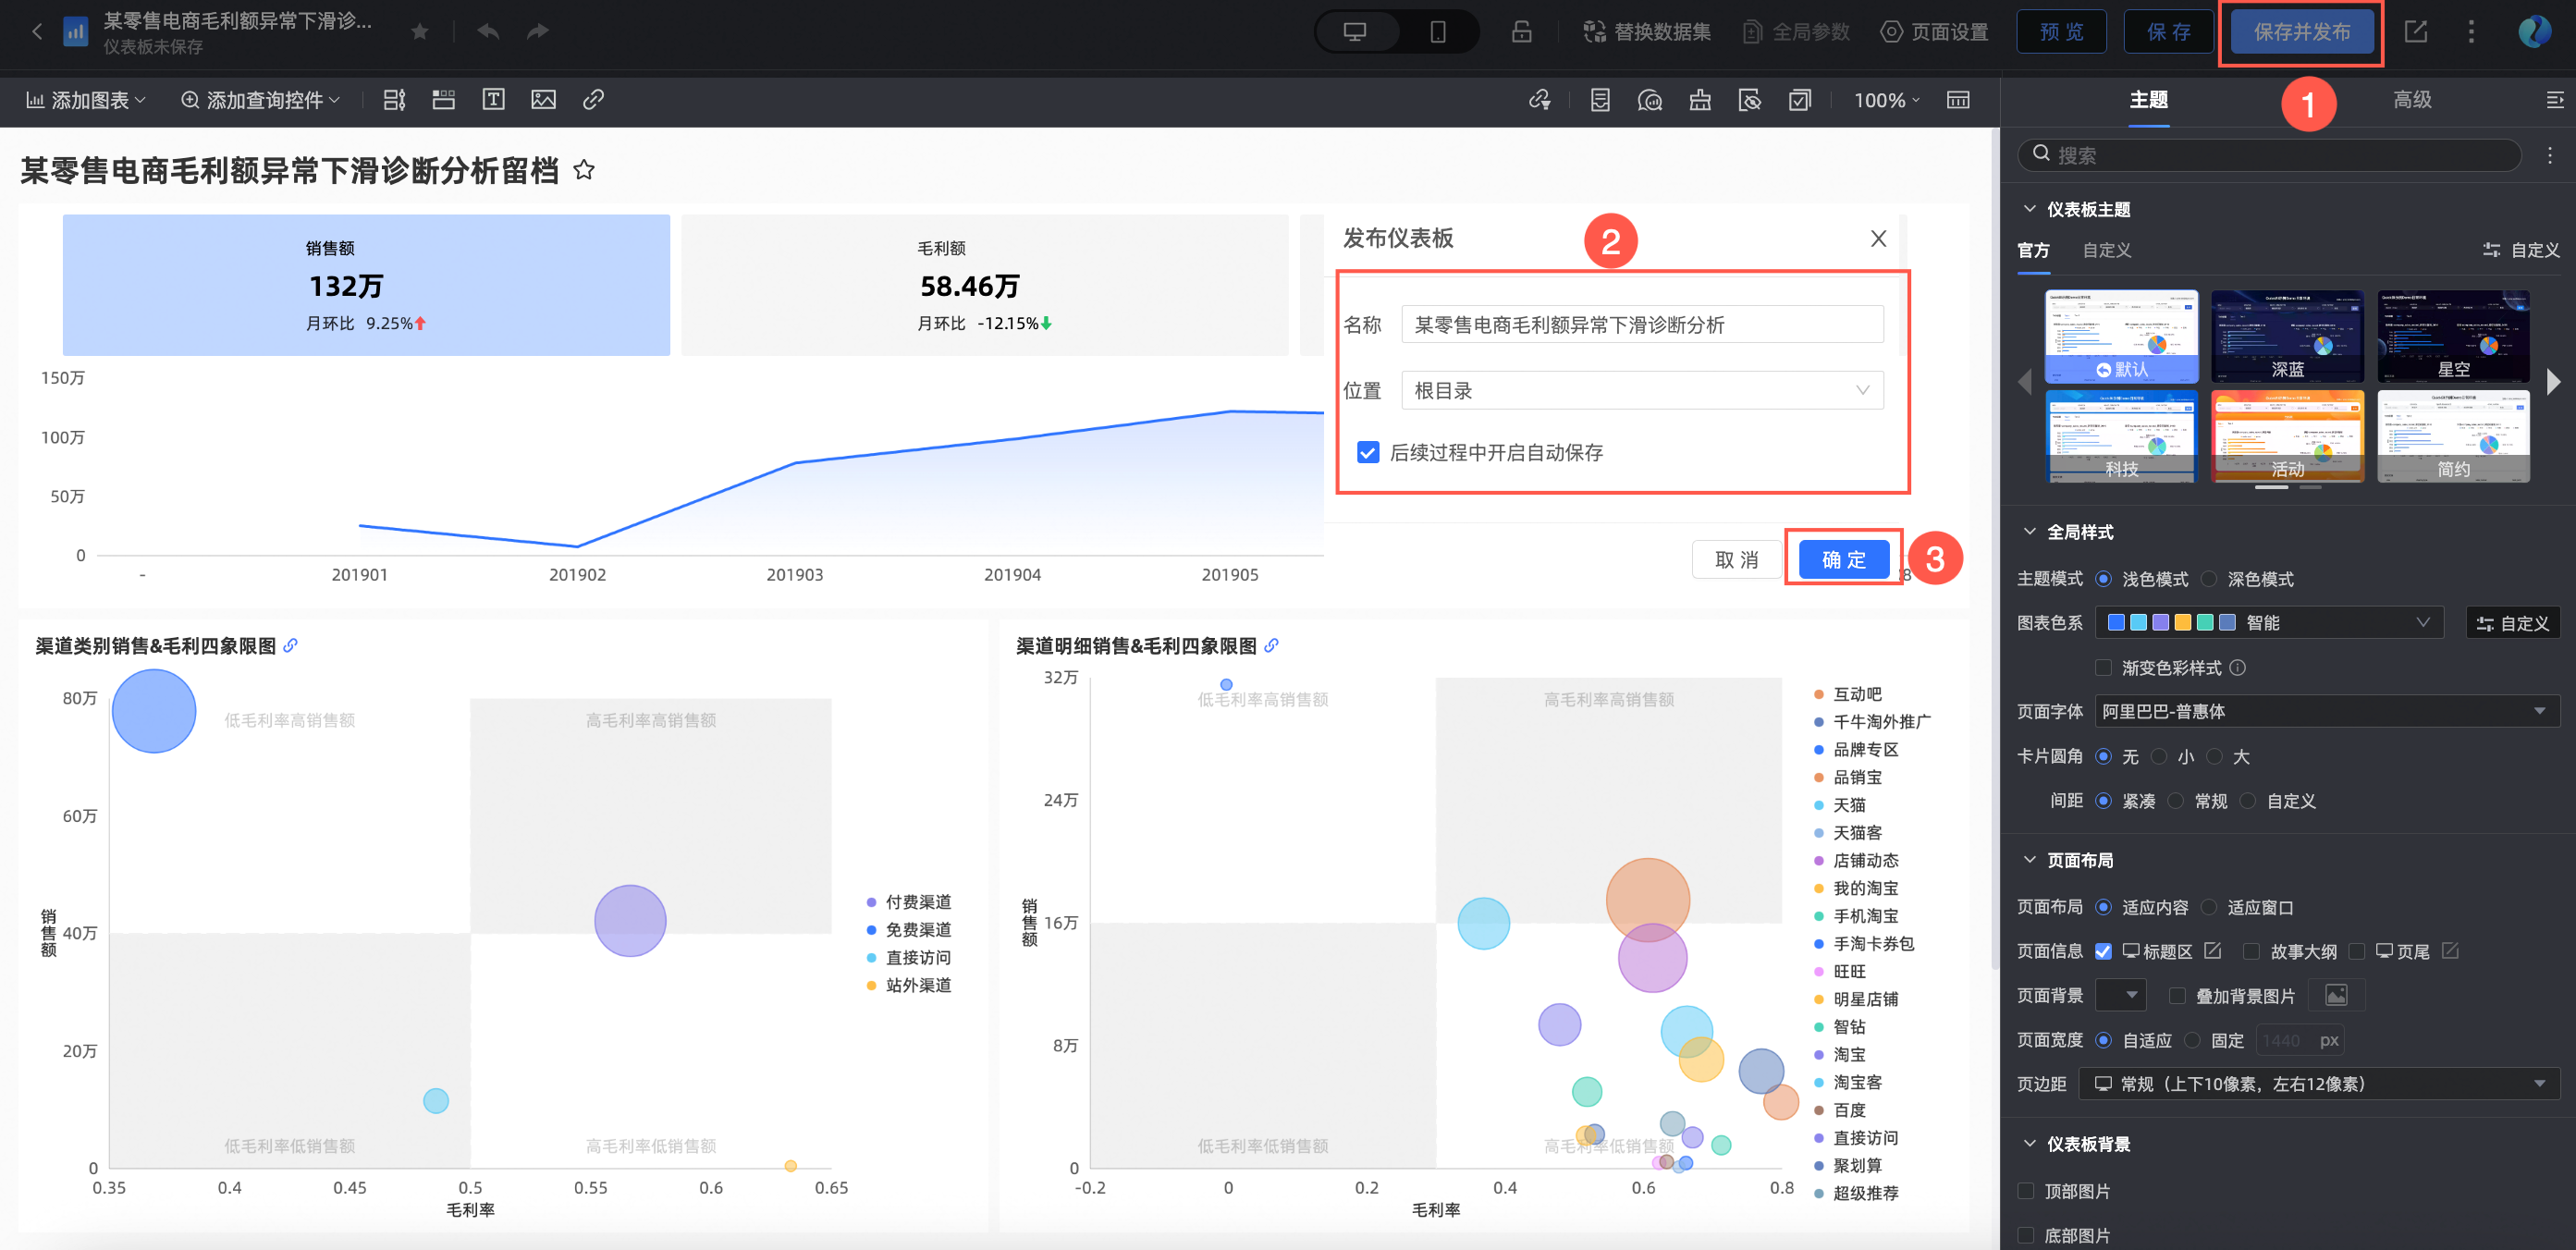Click the Preview button
The height and width of the screenshot is (1250, 2576).
[2061, 32]
